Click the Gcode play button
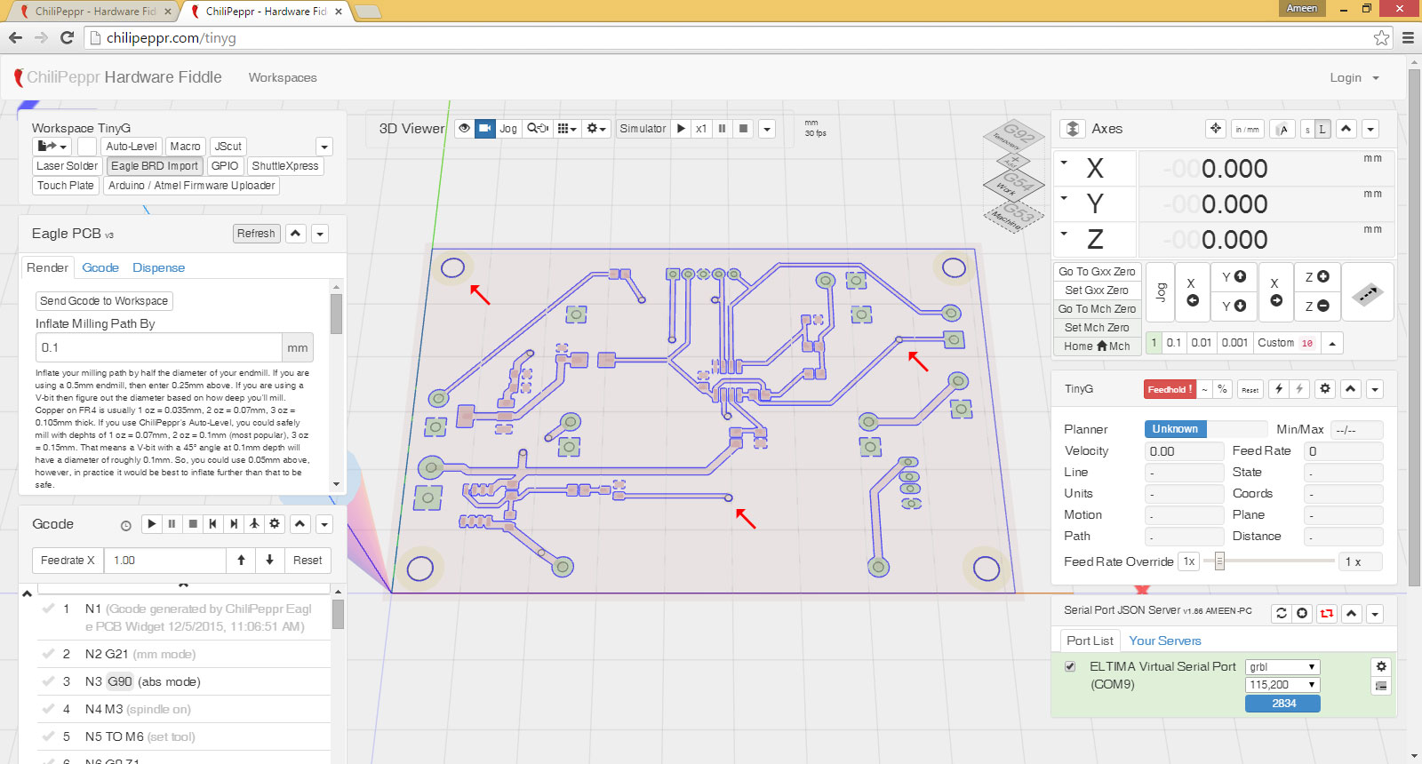 pos(152,524)
